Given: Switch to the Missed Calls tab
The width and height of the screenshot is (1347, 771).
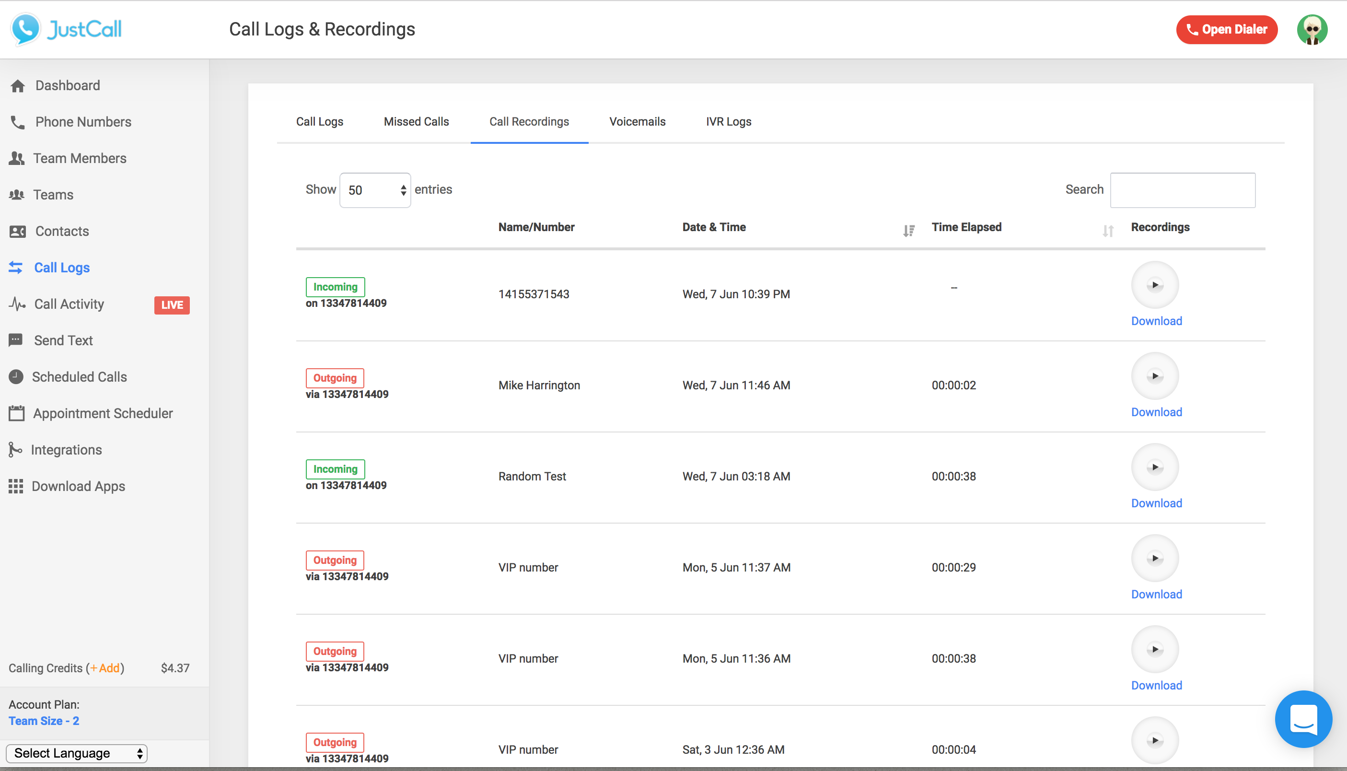Looking at the screenshot, I should coord(416,121).
